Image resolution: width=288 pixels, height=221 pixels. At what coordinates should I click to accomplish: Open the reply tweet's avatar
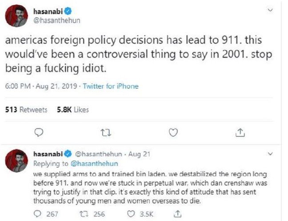tap(17, 160)
